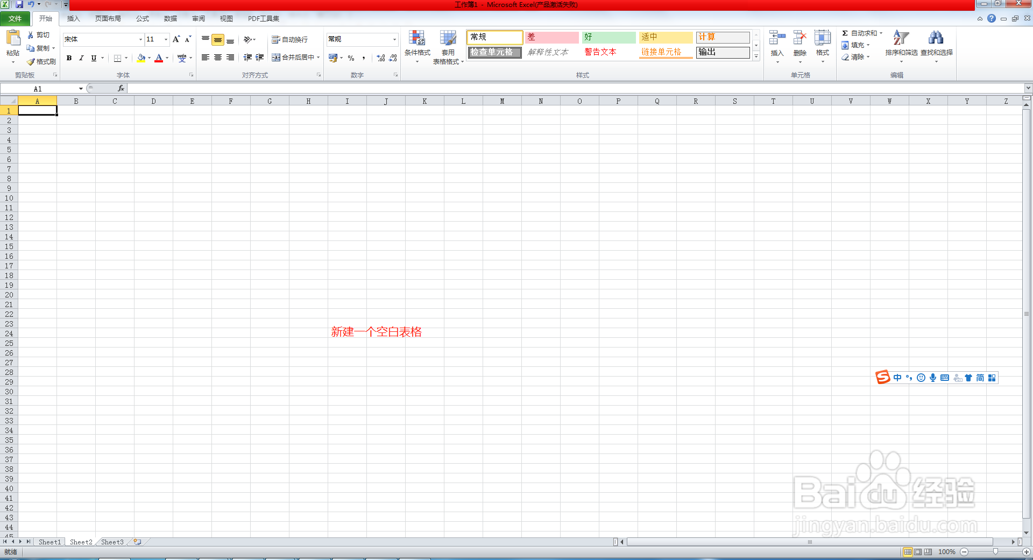
Task: Click the zoom slider handle
Action: (995, 551)
